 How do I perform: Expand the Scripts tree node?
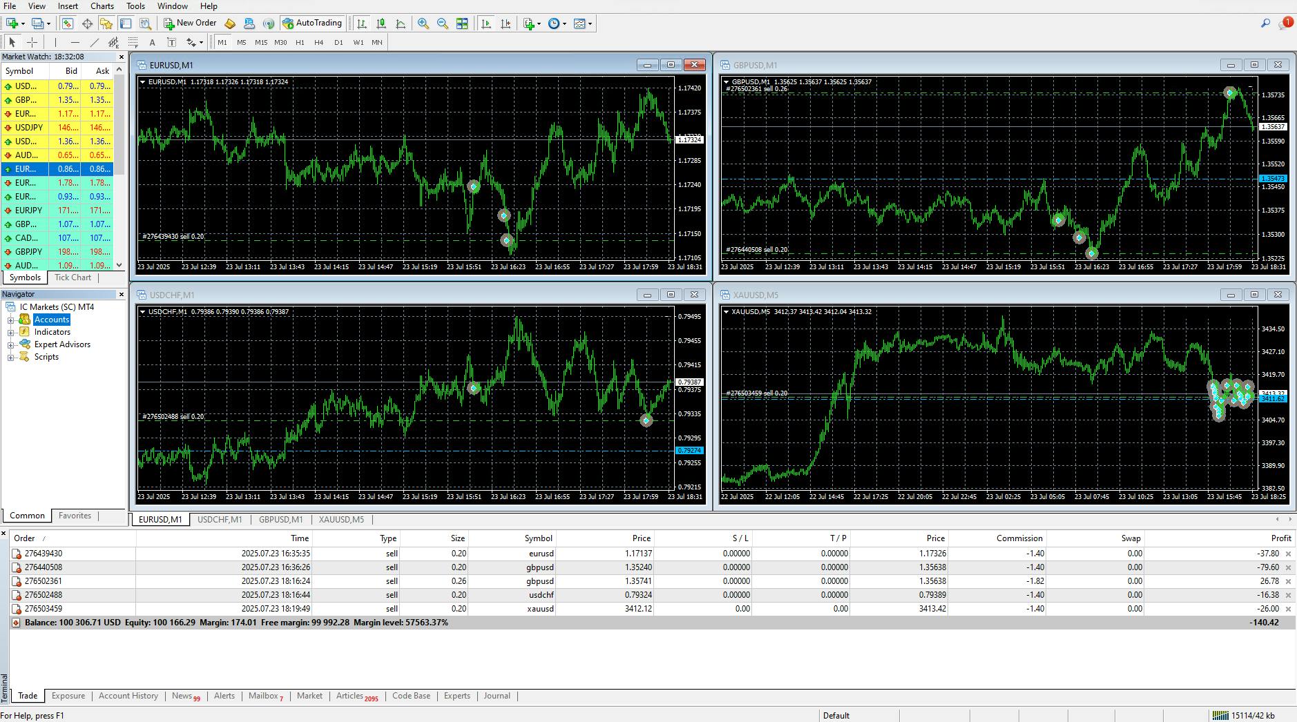point(10,357)
